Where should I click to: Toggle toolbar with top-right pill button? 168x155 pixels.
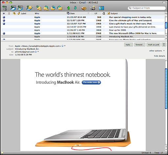[x=164, y=2]
